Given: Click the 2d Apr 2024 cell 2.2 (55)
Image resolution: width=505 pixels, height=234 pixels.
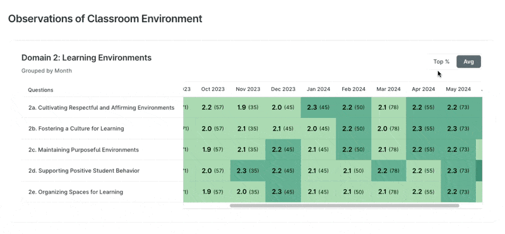Looking at the screenshot, I should [423, 170].
